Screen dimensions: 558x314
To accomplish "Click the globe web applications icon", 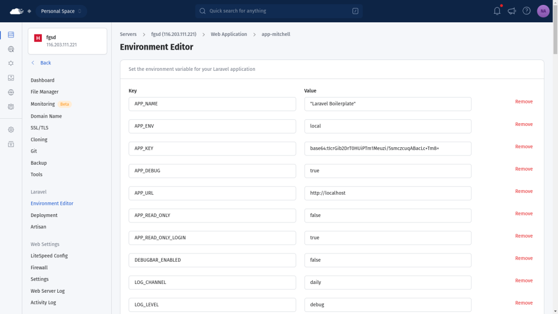I will (11, 49).
